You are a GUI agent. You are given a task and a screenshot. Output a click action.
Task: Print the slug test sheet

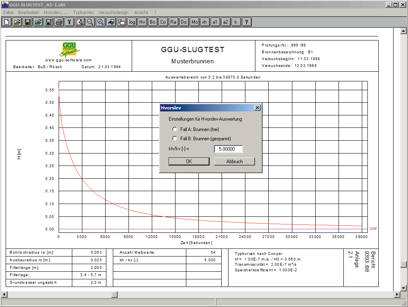pyautogui.click(x=59, y=22)
